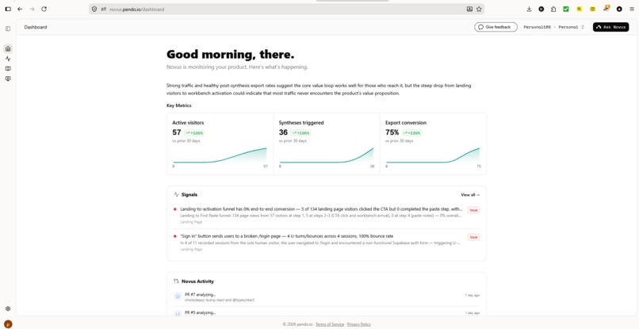Click the browser forward arrow

(32, 9)
